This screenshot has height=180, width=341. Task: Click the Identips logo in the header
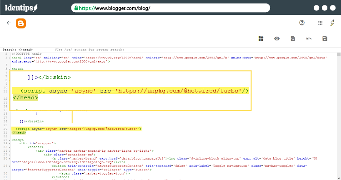[21, 8]
